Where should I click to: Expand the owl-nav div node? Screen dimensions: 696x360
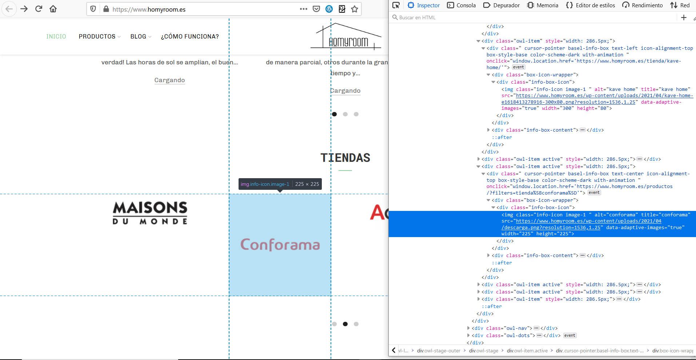point(468,328)
